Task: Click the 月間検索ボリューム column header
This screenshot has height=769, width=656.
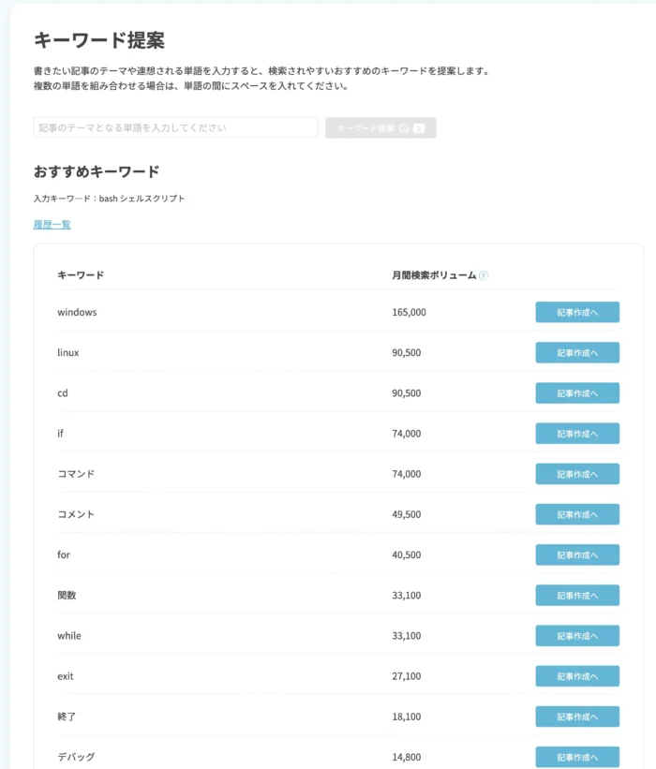Action: (434, 275)
